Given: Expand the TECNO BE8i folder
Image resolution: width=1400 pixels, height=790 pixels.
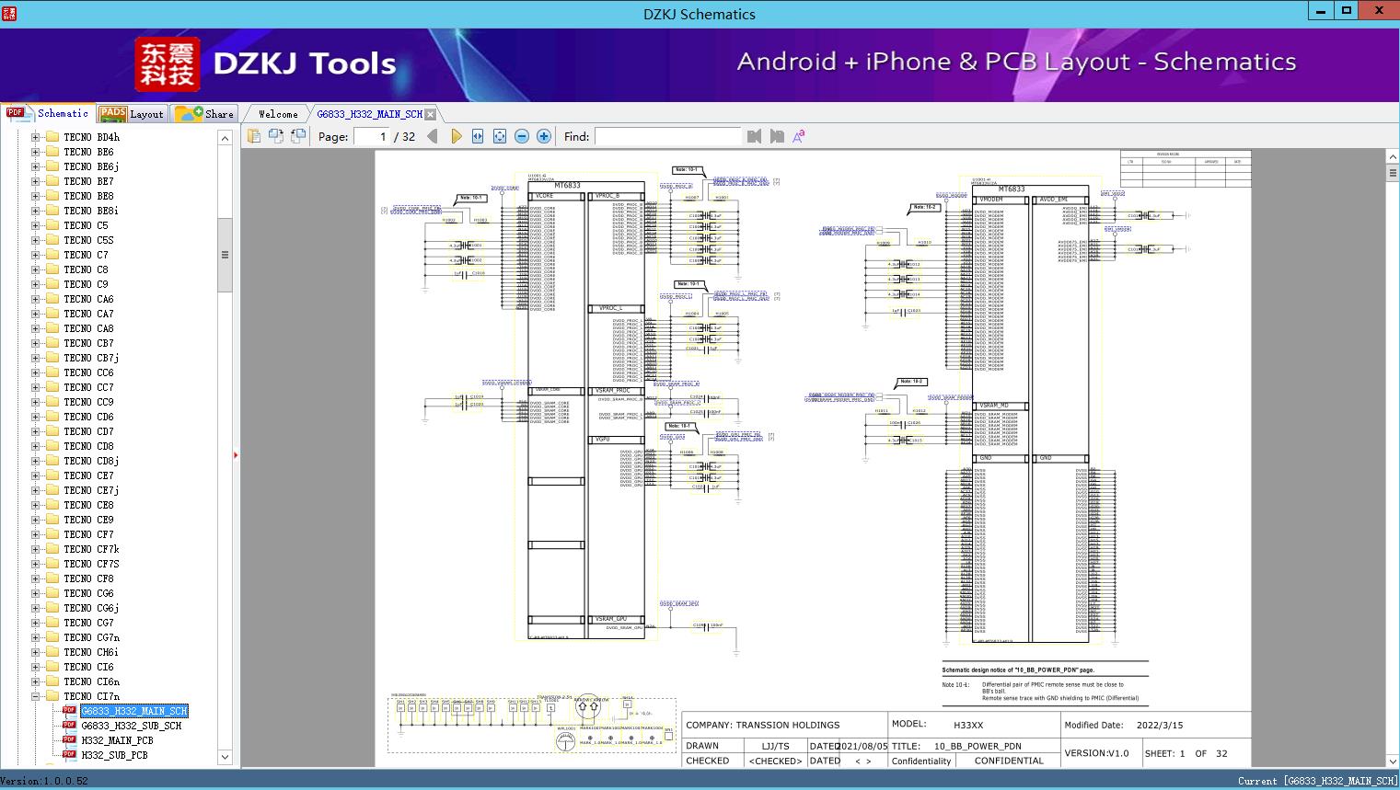Looking at the screenshot, I should (36, 211).
